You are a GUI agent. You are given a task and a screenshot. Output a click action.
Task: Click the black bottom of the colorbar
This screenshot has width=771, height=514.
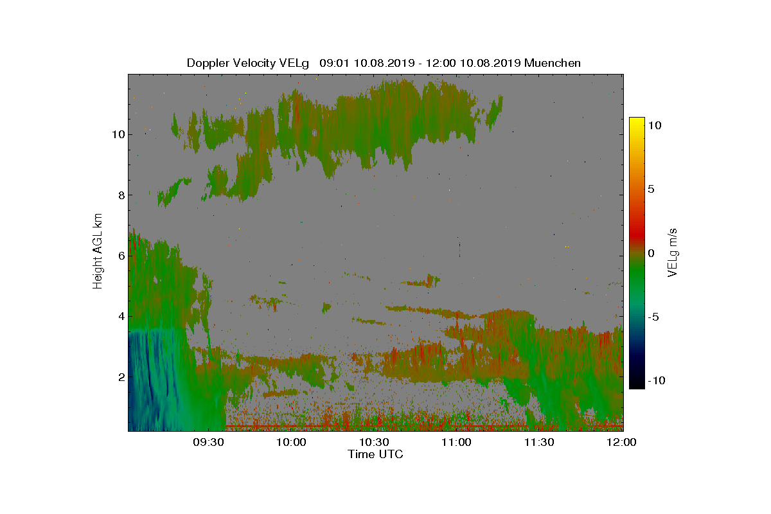point(637,382)
